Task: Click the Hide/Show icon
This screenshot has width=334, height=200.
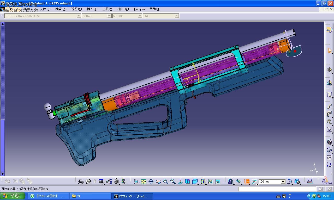Action: [x=211, y=182]
